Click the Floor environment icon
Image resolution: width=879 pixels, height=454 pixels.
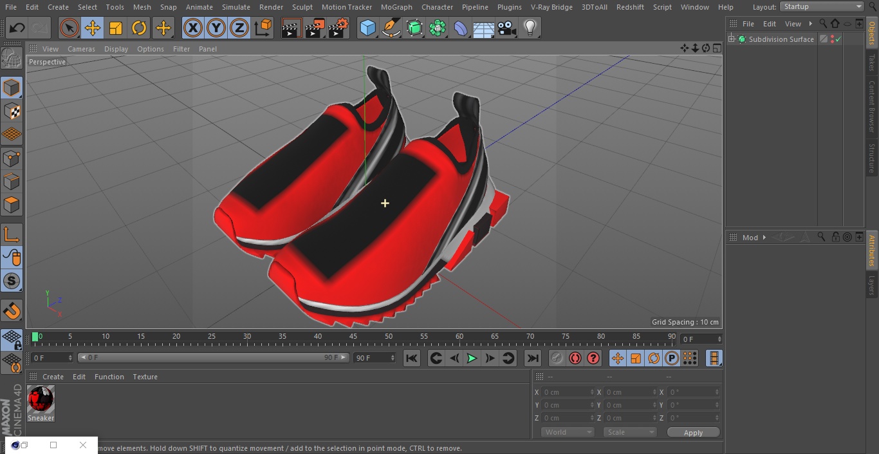[x=484, y=28]
